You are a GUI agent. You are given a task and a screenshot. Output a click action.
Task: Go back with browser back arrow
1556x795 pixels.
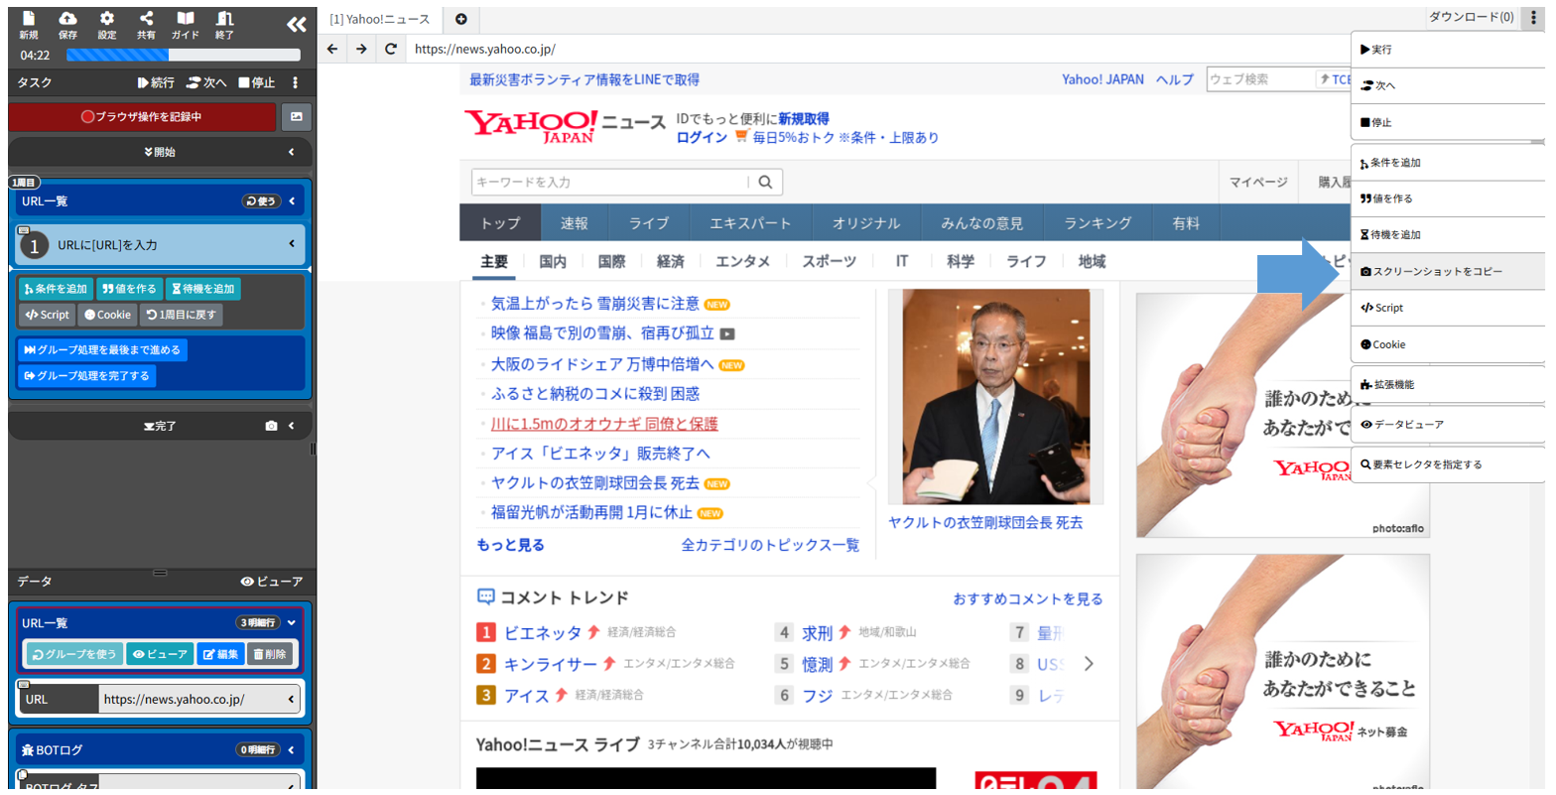click(332, 49)
